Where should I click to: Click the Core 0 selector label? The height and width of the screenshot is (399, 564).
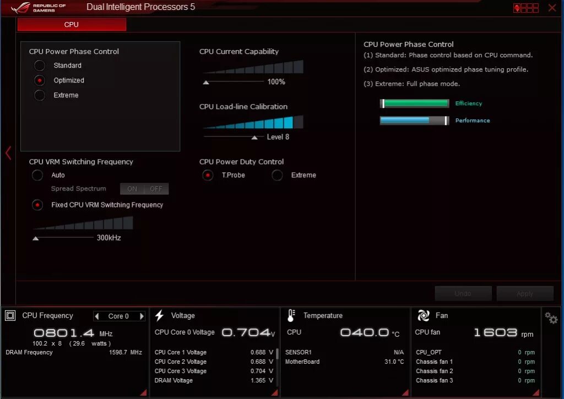118,316
